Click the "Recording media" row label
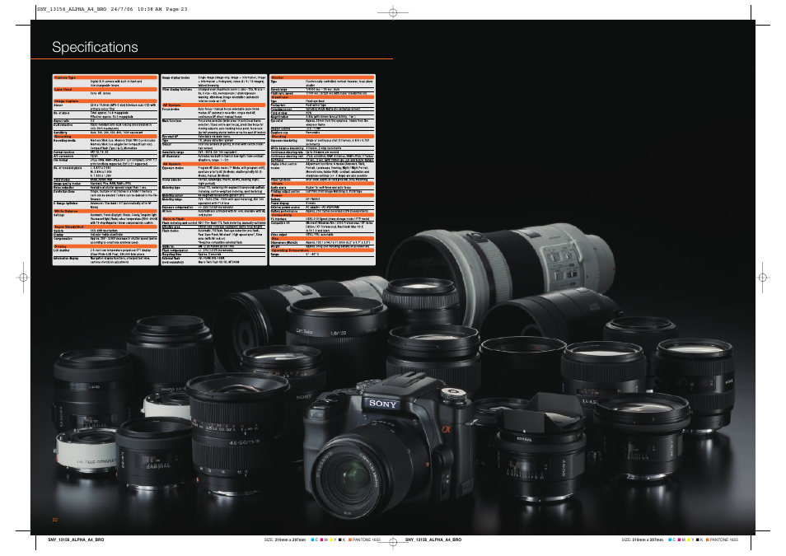This screenshot has height=556, width=786. tap(64, 140)
